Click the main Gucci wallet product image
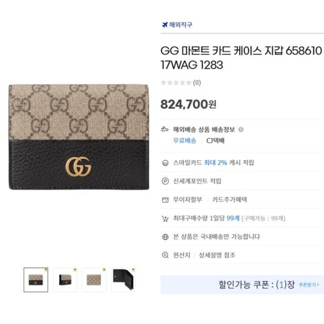This screenshot has width=324, height=324. pyautogui.click(x=79, y=137)
